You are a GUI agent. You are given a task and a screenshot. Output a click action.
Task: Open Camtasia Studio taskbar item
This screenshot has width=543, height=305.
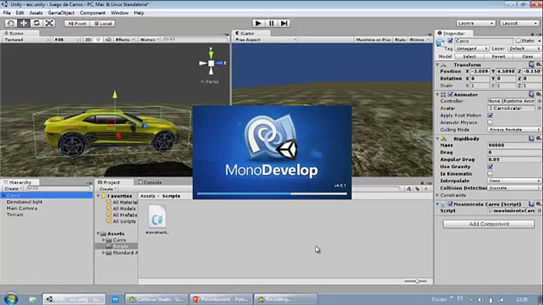pyautogui.click(x=156, y=299)
